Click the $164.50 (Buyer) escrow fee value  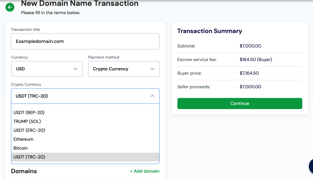[256, 60]
